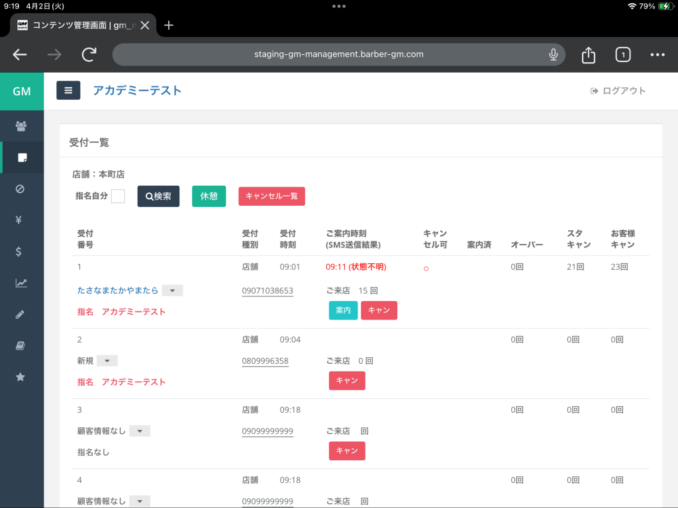The width and height of the screenshot is (678, 508).
Task: Expand dropdown next to 新規
Action: [x=107, y=360]
